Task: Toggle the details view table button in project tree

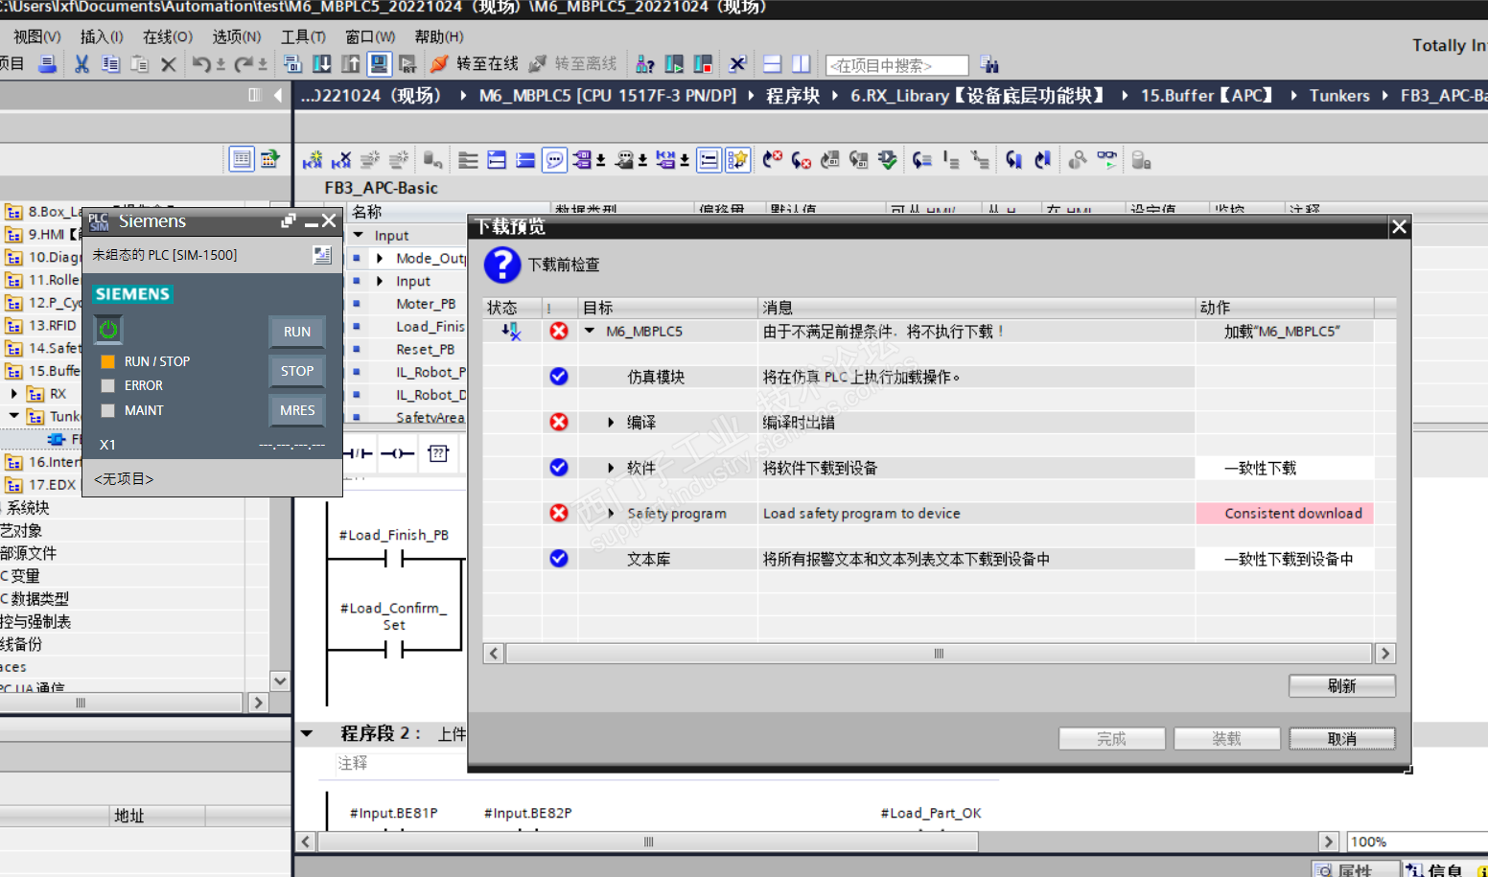Action: pos(242,159)
